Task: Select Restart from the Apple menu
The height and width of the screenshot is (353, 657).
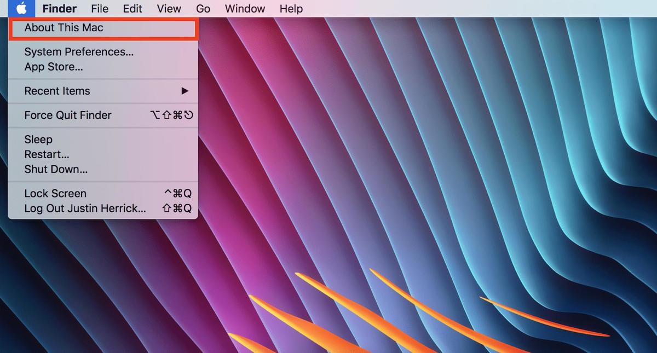Action: click(47, 154)
